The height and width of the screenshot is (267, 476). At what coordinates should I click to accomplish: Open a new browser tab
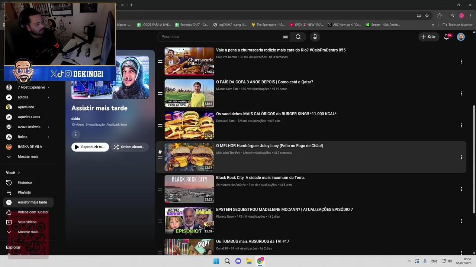tap(131, 5)
